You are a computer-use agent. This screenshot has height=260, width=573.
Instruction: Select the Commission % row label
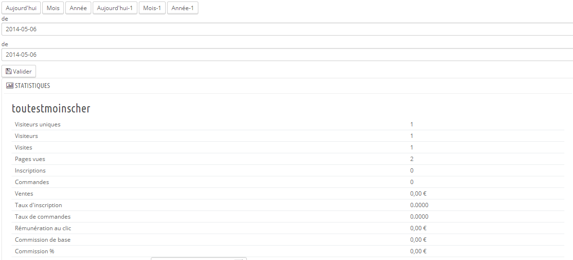click(35, 251)
